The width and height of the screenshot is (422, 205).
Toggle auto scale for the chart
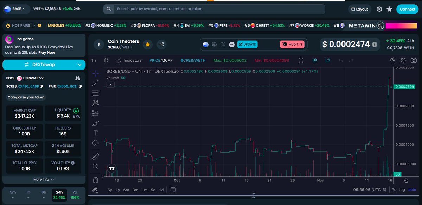tap(411, 190)
